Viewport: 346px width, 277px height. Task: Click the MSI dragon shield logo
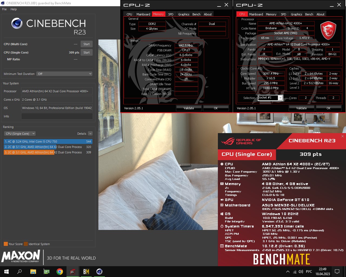328,31
